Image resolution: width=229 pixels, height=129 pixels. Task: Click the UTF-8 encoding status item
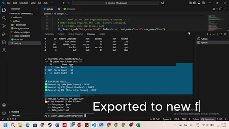click(176, 119)
